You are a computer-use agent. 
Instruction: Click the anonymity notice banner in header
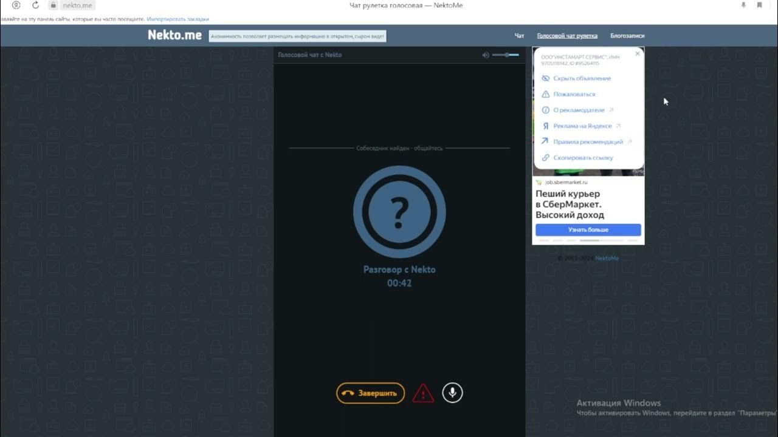297,36
